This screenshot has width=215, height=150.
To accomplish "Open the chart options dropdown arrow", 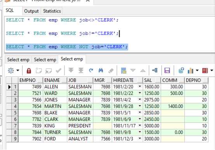I will pos(197,71).
